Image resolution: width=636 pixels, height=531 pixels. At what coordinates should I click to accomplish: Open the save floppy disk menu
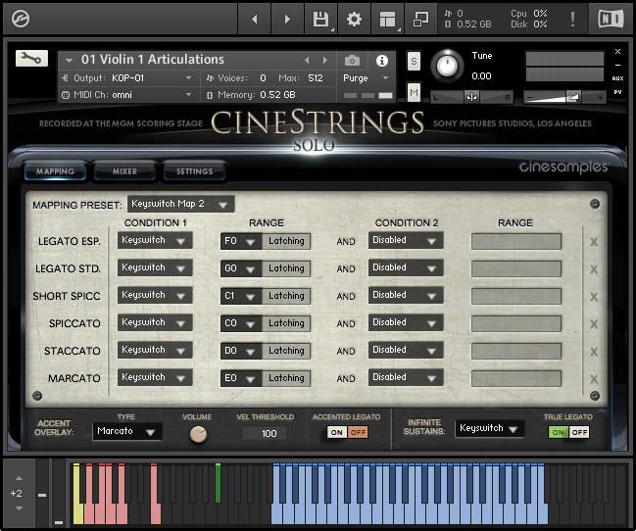coord(320,19)
